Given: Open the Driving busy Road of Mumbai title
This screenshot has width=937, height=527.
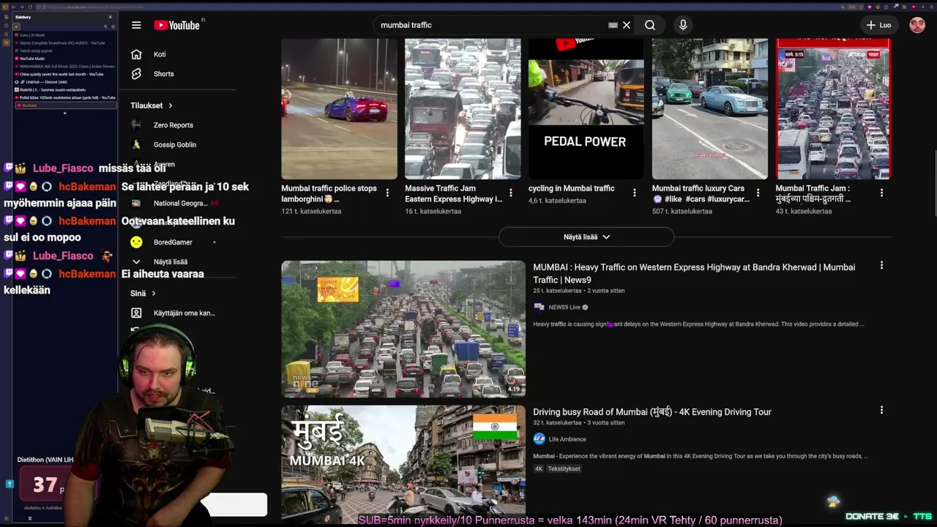Looking at the screenshot, I should pyautogui.click(x=652, y=412).
